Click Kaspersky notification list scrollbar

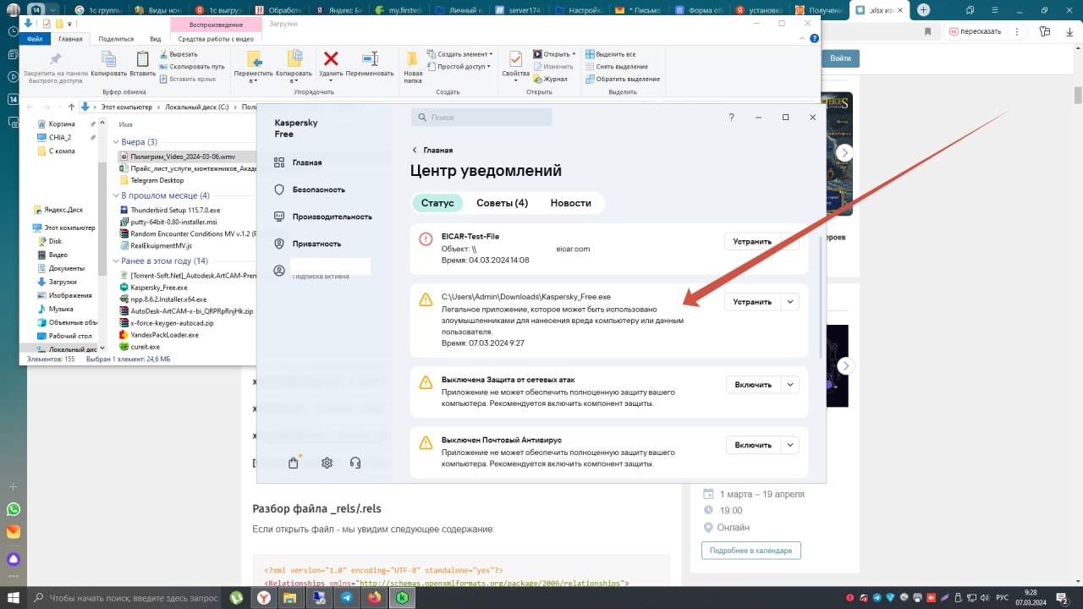(x=821, y=296)
